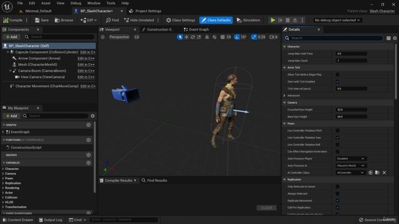Add new macro with plus icon
Screen dimensions: 399x224
pos(89,155)
